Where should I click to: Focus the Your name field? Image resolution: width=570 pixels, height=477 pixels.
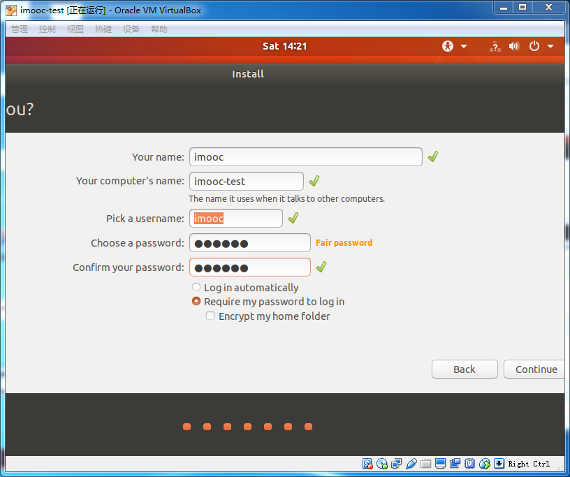pos(306,156)
